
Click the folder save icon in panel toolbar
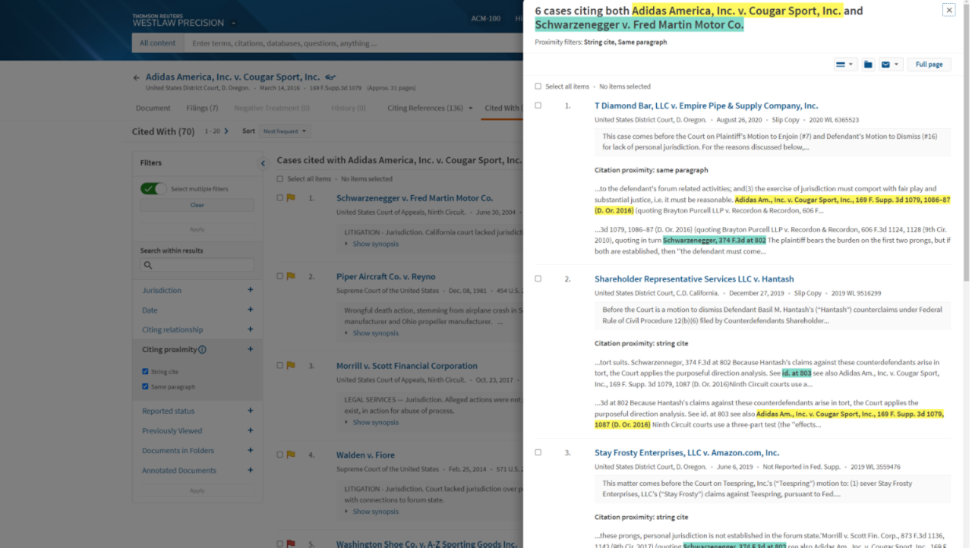pyautogui.click(x=868, y=65)
